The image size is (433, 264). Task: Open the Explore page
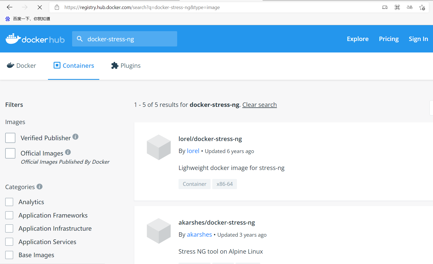click(358, 39)
